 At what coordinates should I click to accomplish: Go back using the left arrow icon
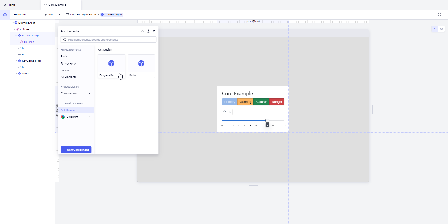tap(61, 15)
